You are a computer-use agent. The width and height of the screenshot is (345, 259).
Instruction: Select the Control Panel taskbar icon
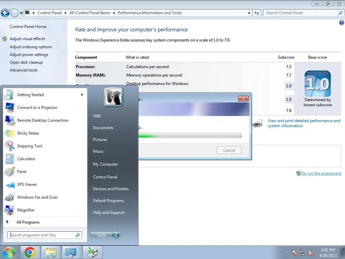point(71,252)
